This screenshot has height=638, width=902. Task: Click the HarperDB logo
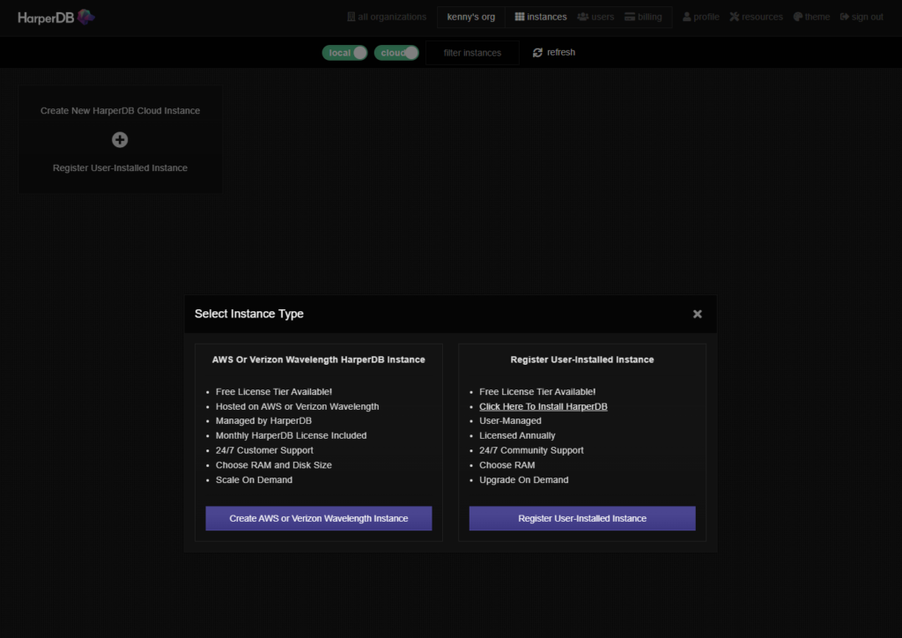click(56, 18)
